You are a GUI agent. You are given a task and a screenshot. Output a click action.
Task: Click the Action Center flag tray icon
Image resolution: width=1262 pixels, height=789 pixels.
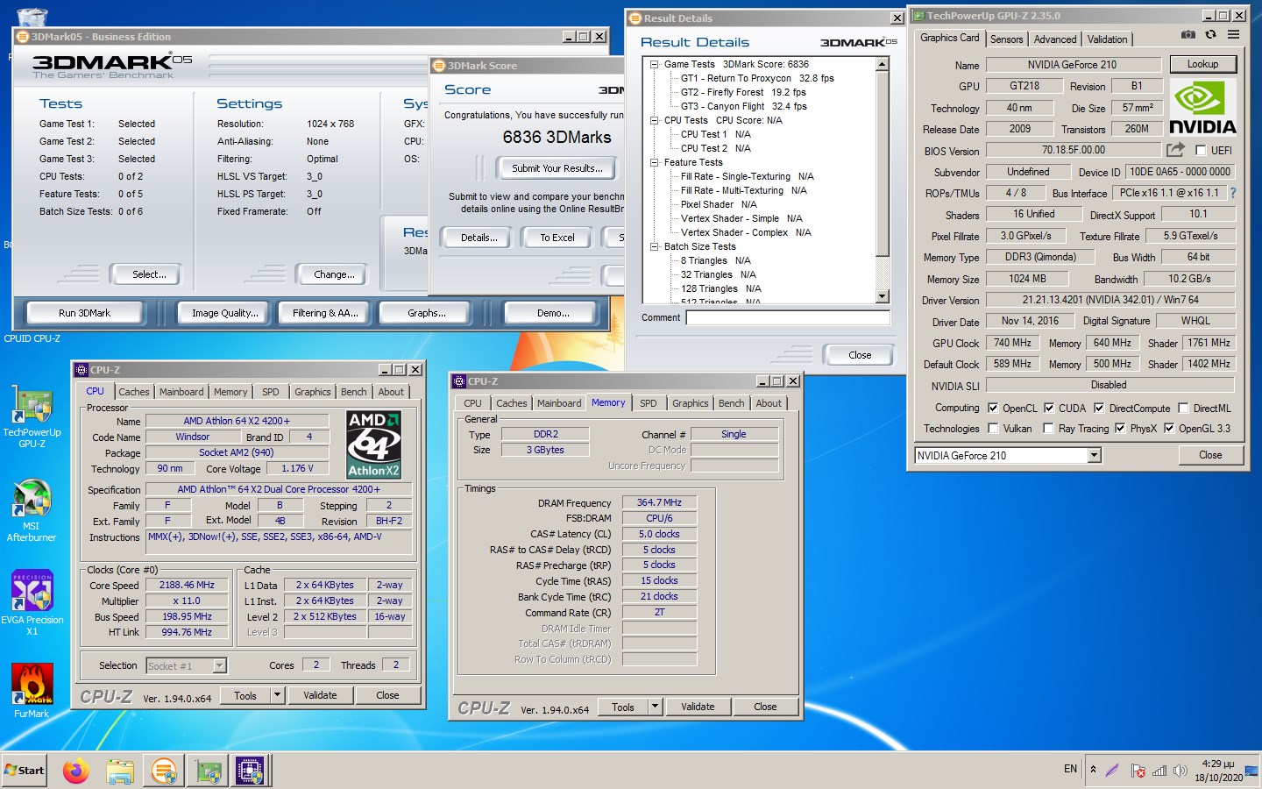click(1138, 771)
